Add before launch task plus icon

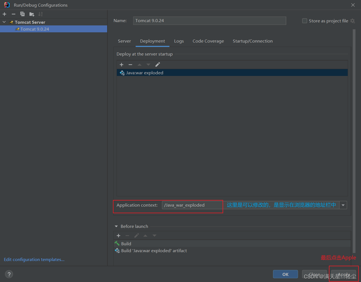point(118,236)
